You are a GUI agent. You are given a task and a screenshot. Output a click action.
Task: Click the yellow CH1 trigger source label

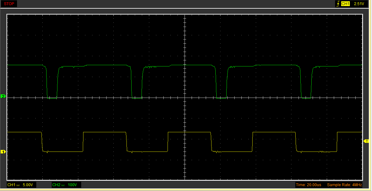[345, 4]
